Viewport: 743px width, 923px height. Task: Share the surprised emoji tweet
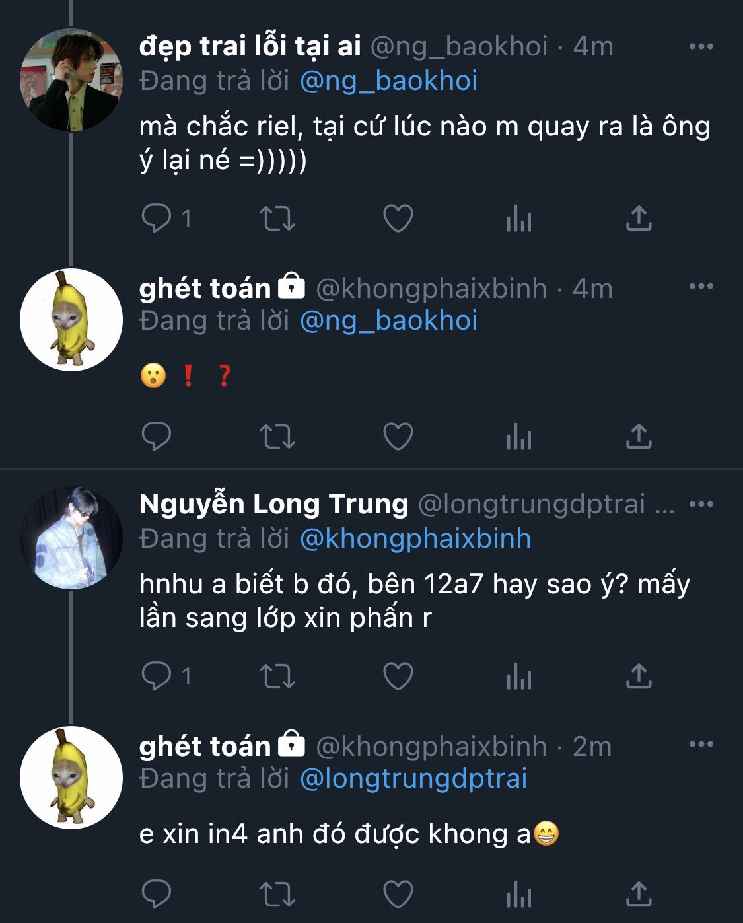(x=639, y=436)
